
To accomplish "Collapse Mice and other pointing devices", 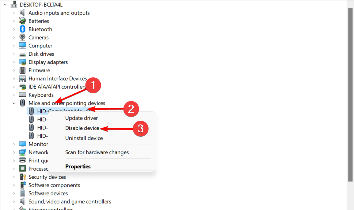I will [x=14, y=103].
